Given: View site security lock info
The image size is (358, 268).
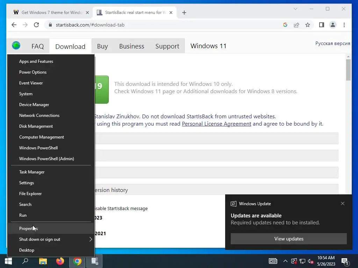Looking at the screenshot, I should [50, 25].
